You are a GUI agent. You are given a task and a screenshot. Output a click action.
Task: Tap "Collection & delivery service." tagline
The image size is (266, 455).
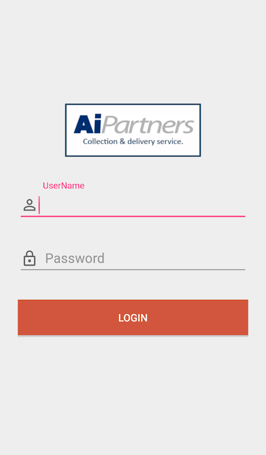click(x=133, y=142)
